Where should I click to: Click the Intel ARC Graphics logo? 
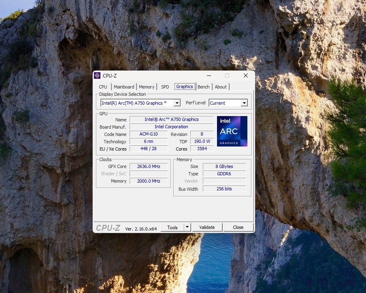[x=232, y=131]
